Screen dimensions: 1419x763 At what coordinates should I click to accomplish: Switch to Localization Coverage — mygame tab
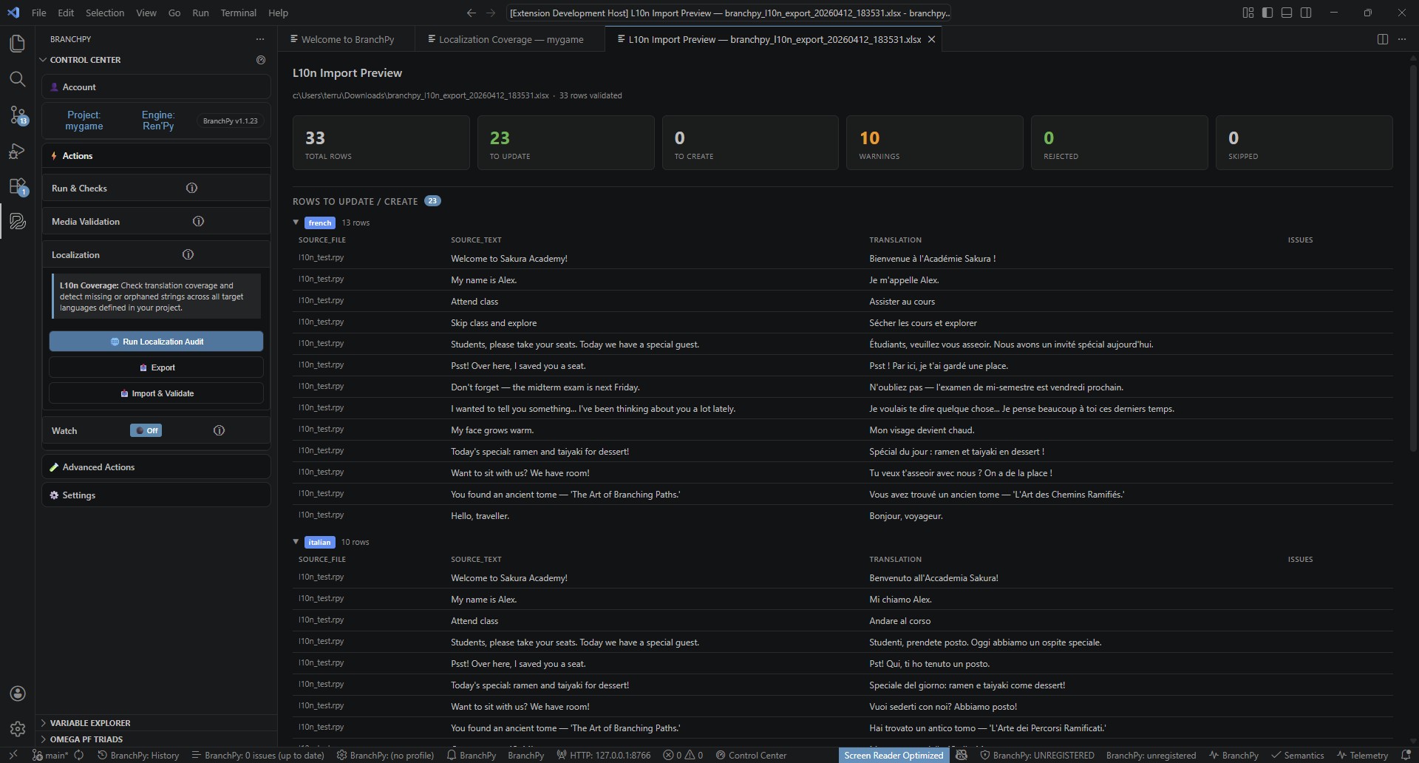pyautogui.click(x=511, y=39)
